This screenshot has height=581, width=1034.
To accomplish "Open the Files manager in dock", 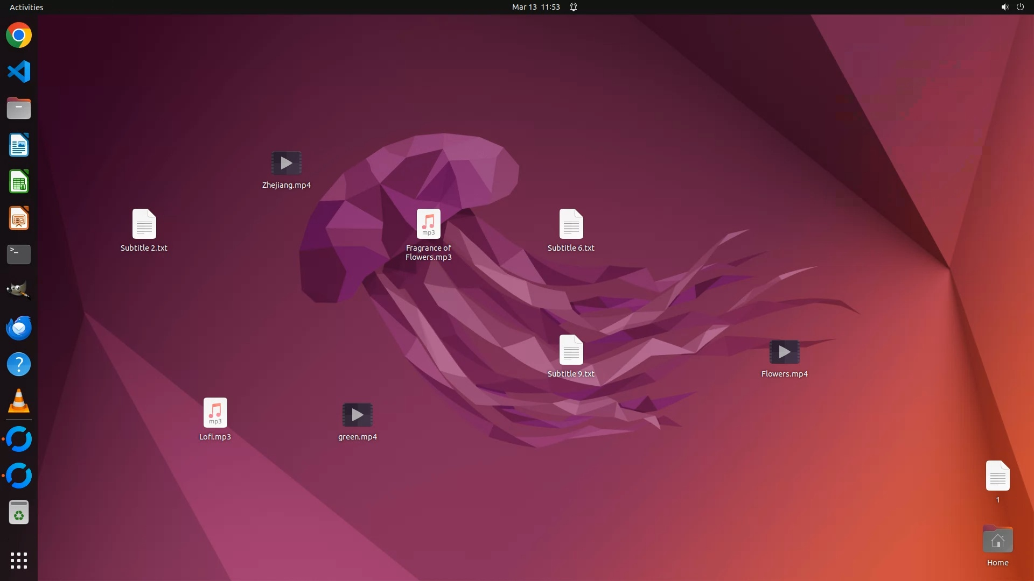I will point(19,108).
